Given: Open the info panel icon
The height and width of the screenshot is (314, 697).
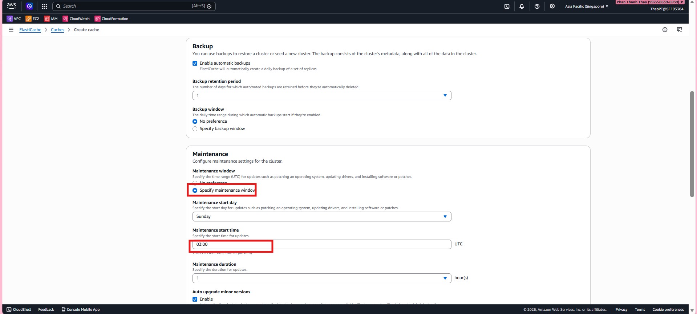Looking at the screenshot, I should (665, 30).
